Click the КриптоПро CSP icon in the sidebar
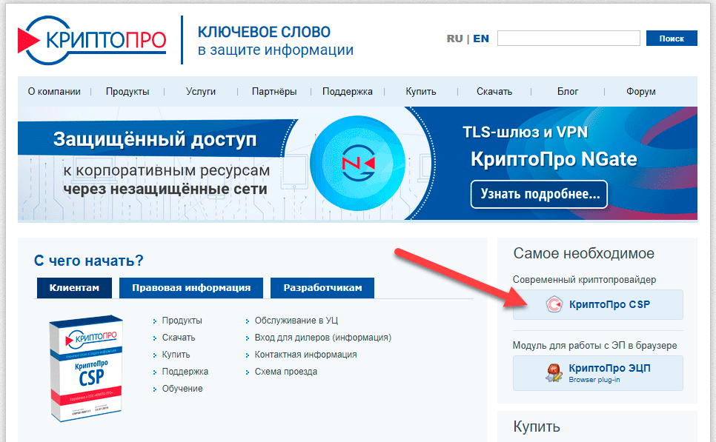The width and height of the screenshot is (716, 442). (x=554, y=304)
